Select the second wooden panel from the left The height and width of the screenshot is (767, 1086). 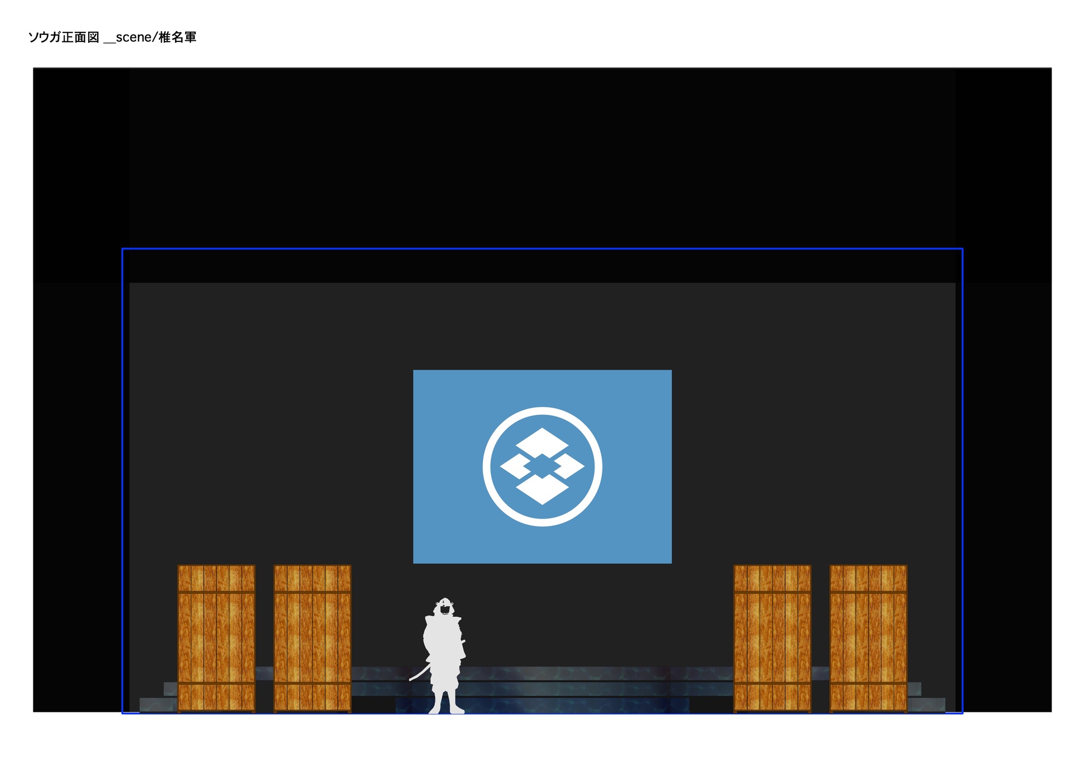coord(312,638)
